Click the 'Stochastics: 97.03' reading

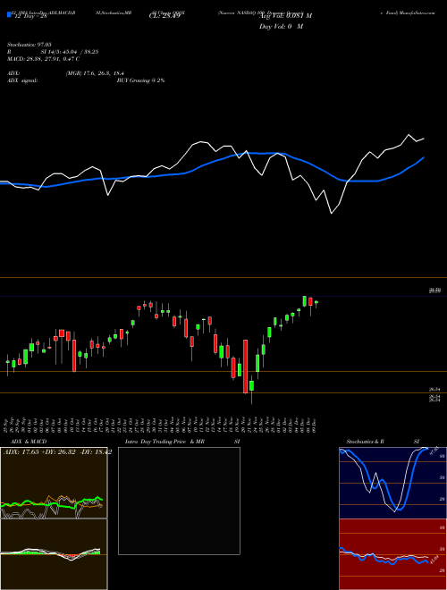tap(30, 45)
